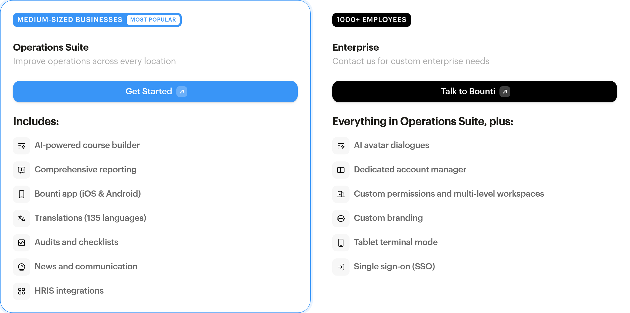630x313 pixels.
Task: Click the Enterprise heading
Action: pyautogui.click(x=355, y=47)
